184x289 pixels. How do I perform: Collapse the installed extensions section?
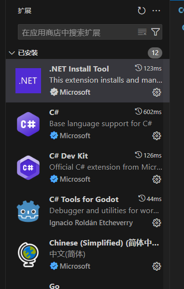tap(12, 53)
